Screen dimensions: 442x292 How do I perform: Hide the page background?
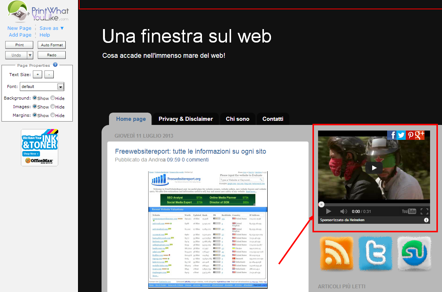(52, 98)
